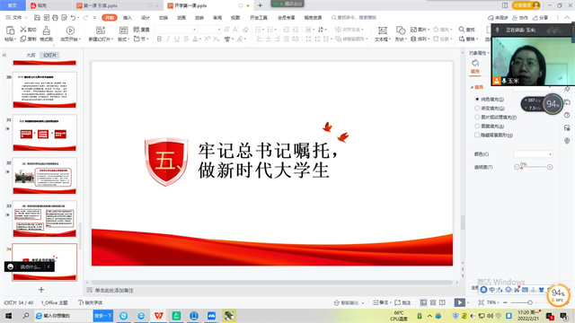Start slideshow from current slide (当页开始)

70,34
